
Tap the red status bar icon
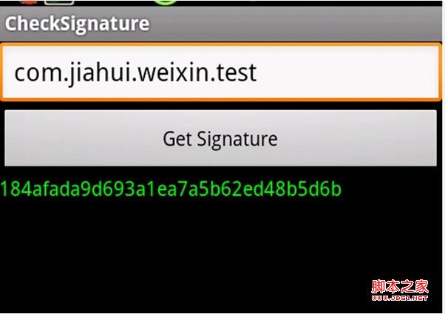[x=29, y=2]
